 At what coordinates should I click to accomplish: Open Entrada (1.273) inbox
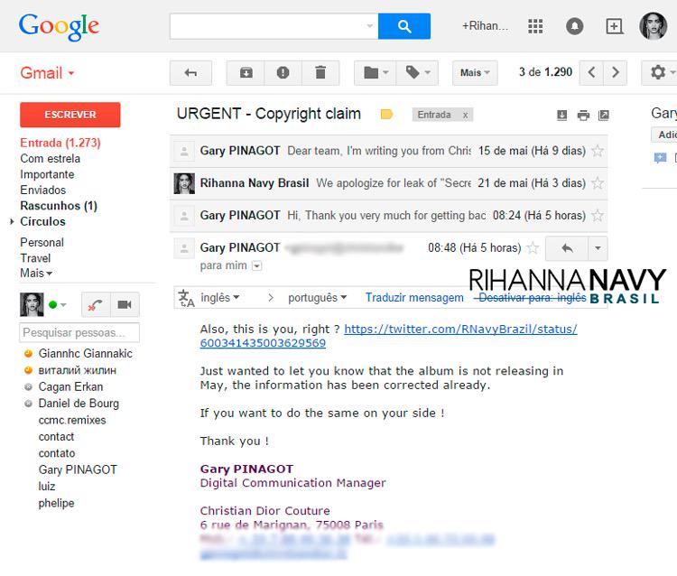click(x=60, y=143)
